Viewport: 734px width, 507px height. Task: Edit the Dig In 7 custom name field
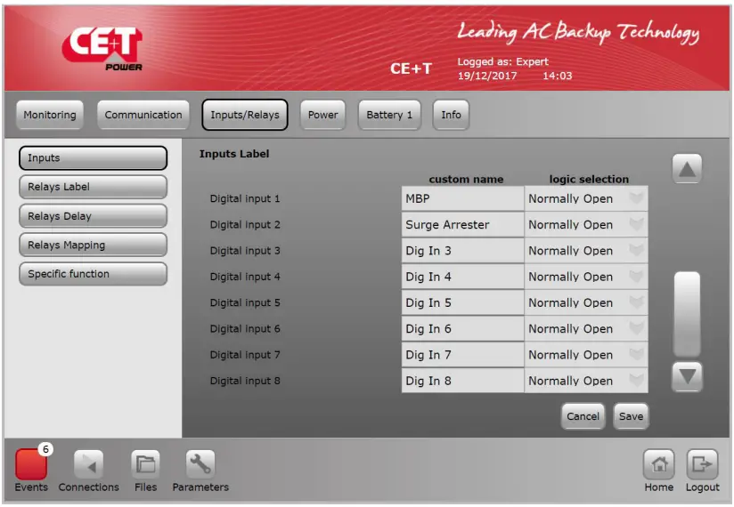click(x=462, y=355)
